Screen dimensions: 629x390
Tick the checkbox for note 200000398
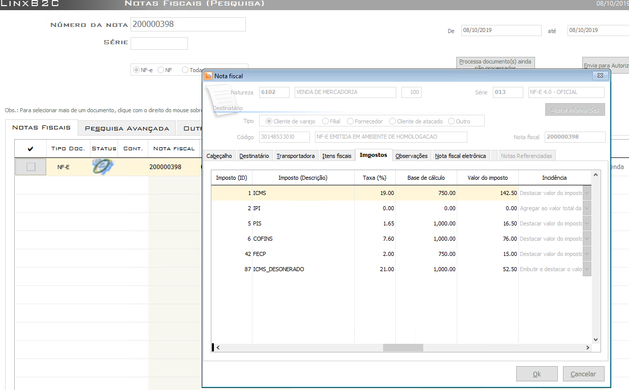[x=30, y=167]
